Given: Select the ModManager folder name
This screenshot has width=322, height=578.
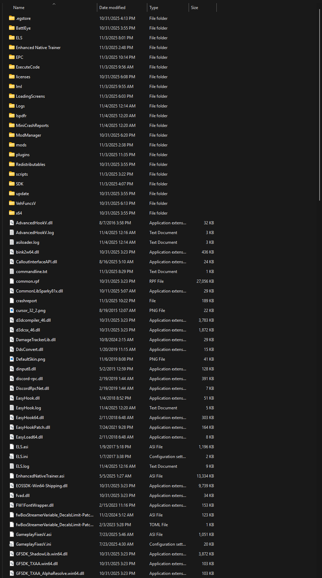Looking at the screenshot, I should click(x=28, y=135).
